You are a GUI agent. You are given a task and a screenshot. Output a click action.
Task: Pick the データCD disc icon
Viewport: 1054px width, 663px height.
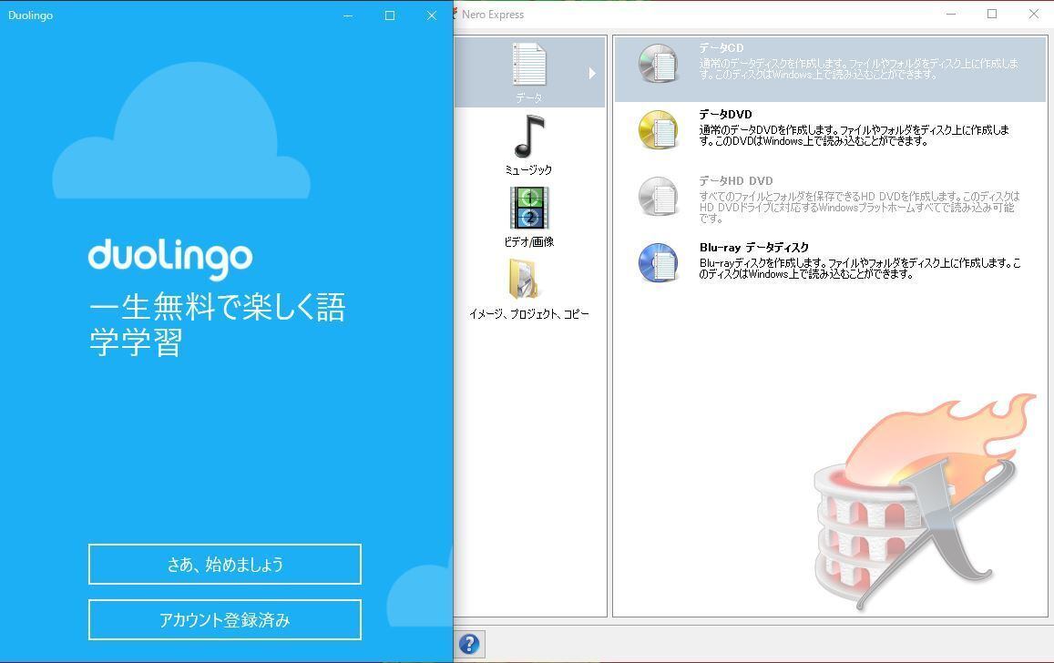[x=658, y=64]
